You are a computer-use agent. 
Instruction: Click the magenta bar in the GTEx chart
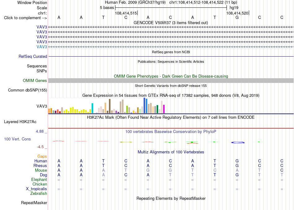(164, 109)
